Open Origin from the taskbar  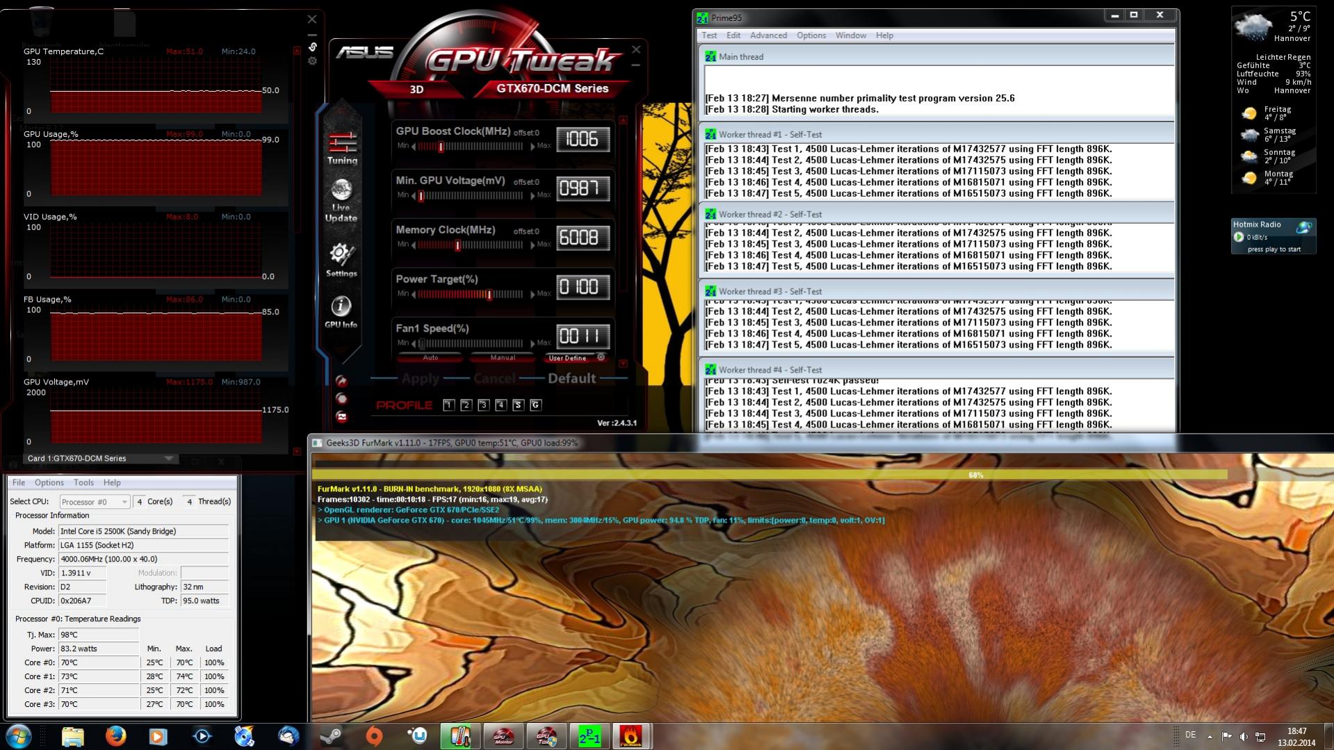click(x=374, y=735)
